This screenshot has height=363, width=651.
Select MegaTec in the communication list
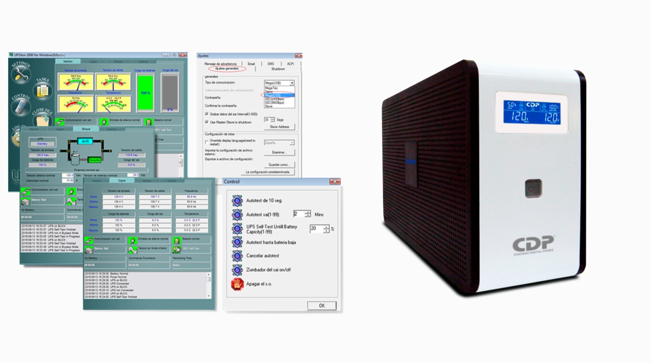click(x=279, y=87)
